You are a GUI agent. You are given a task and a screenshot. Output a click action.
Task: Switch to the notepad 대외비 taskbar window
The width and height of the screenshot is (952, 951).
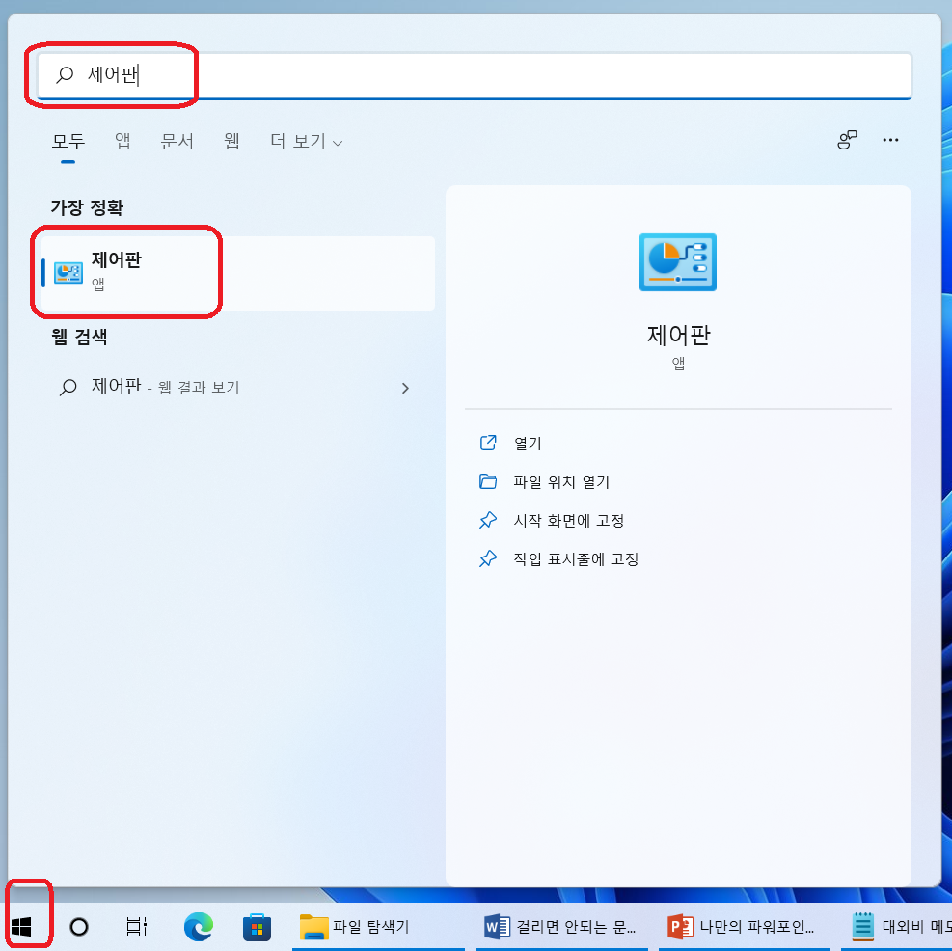(x=897, y=927)
